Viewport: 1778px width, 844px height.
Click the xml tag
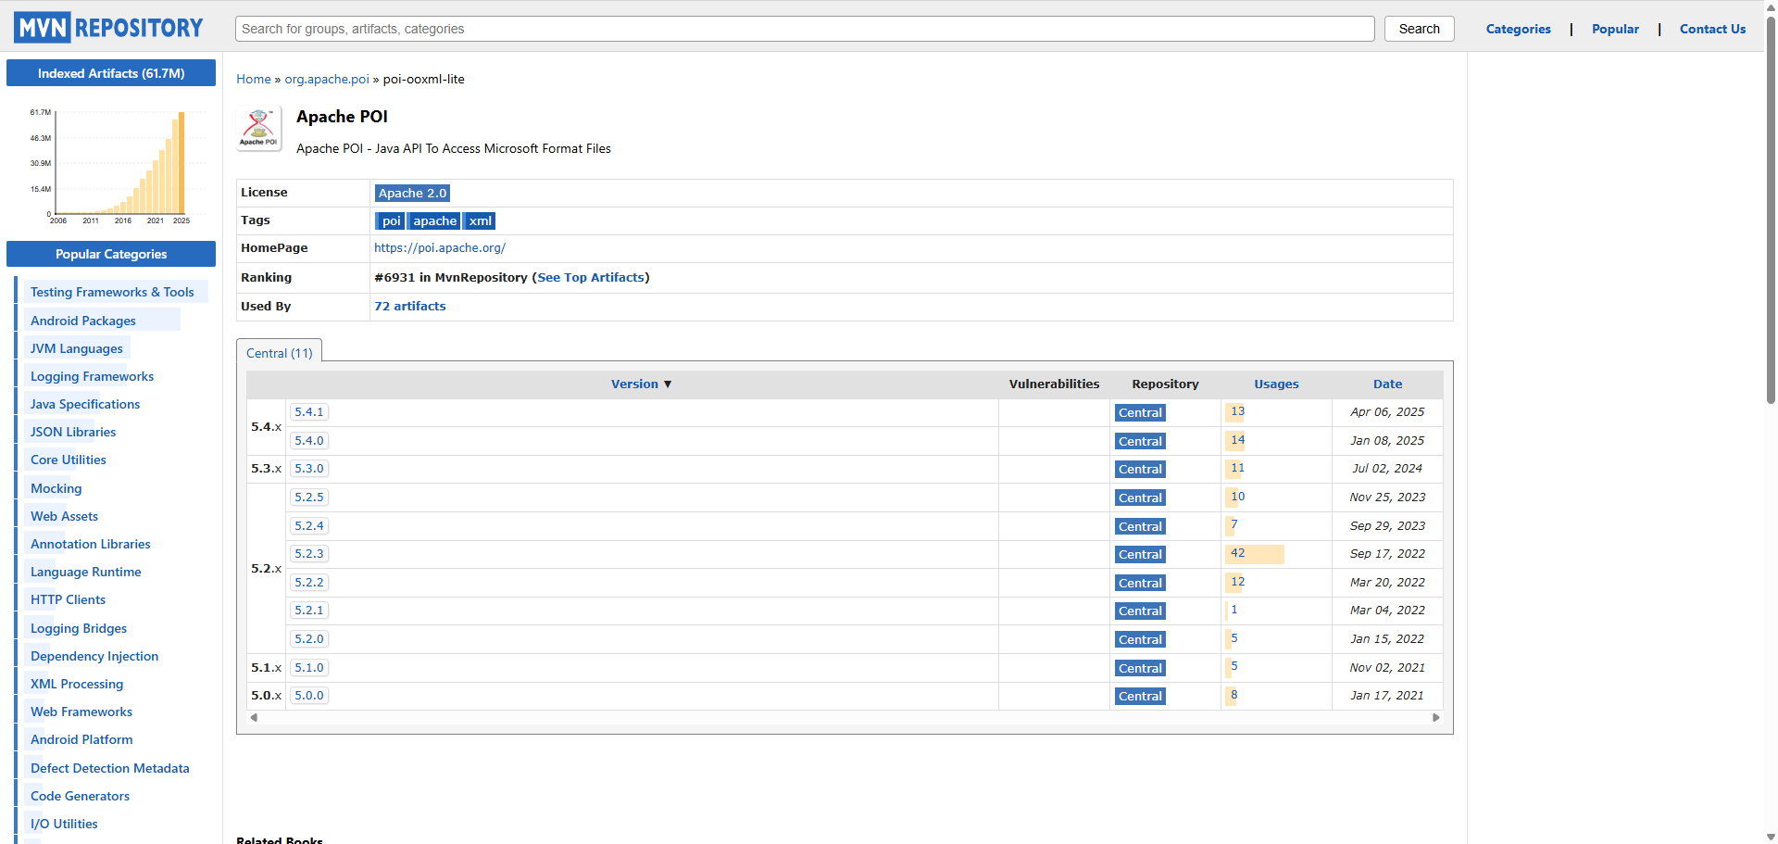coord(480,220)
